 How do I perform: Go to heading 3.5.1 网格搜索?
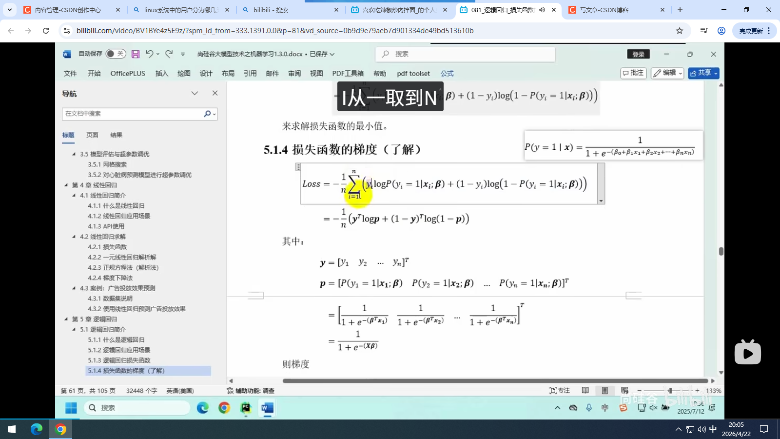[x=107, y=164]
